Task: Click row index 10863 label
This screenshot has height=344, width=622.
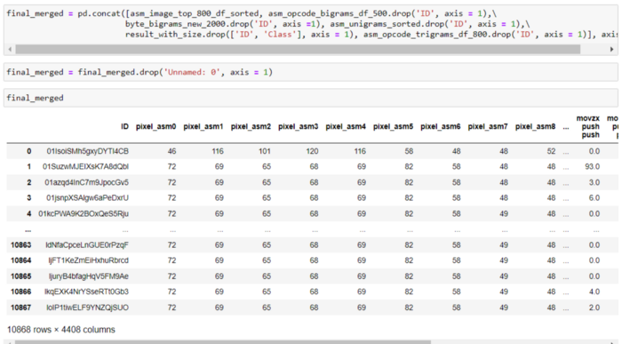Action: tap(21, 244)
